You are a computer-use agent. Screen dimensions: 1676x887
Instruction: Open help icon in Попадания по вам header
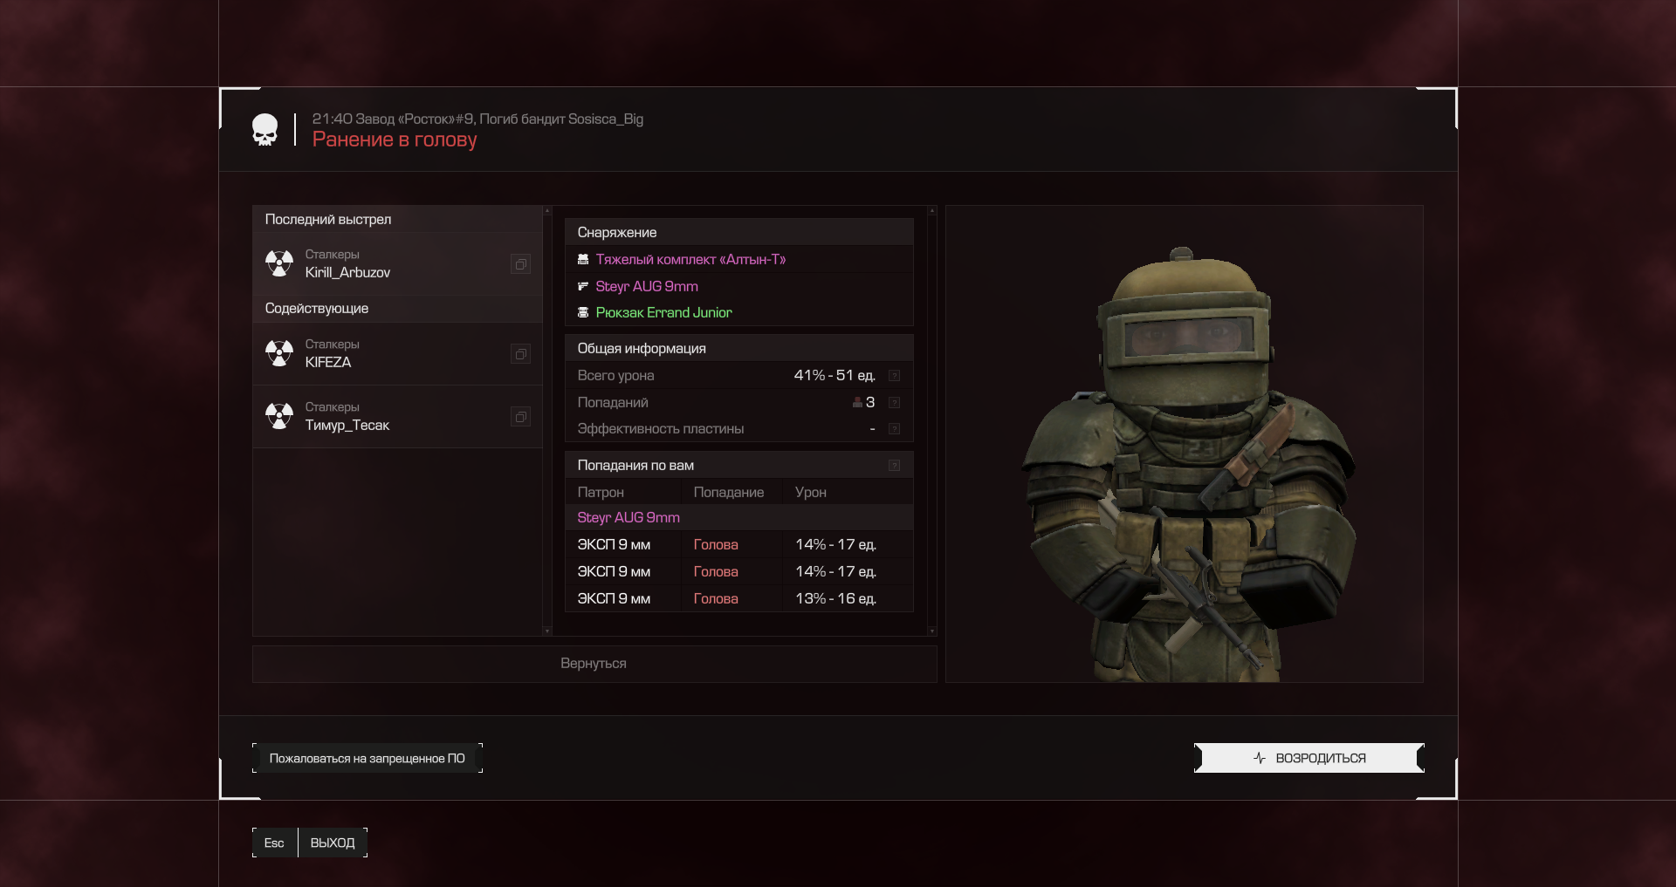(894, 466)
